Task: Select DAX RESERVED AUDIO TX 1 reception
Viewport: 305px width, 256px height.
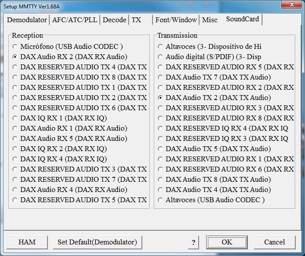Action: pos(79,88)
